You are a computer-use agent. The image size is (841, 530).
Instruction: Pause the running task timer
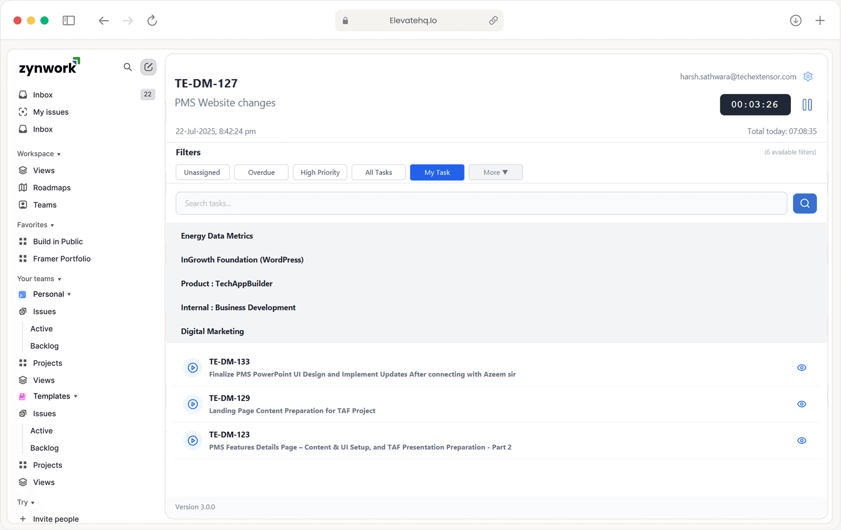point(807,105)
